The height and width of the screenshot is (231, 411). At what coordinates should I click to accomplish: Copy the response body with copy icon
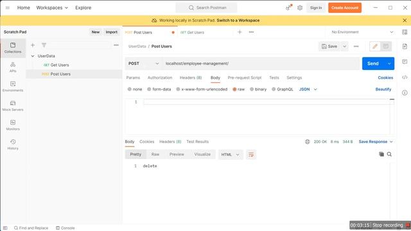click(381, 154)
